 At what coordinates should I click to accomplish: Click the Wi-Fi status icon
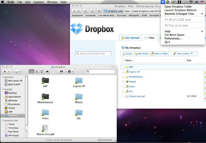point(191,2)
